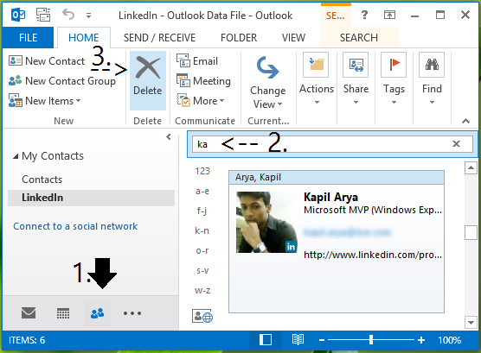Click the Undo arrow in quick access
This screenshot has height=353, width=481.
(x=68, y=15)
